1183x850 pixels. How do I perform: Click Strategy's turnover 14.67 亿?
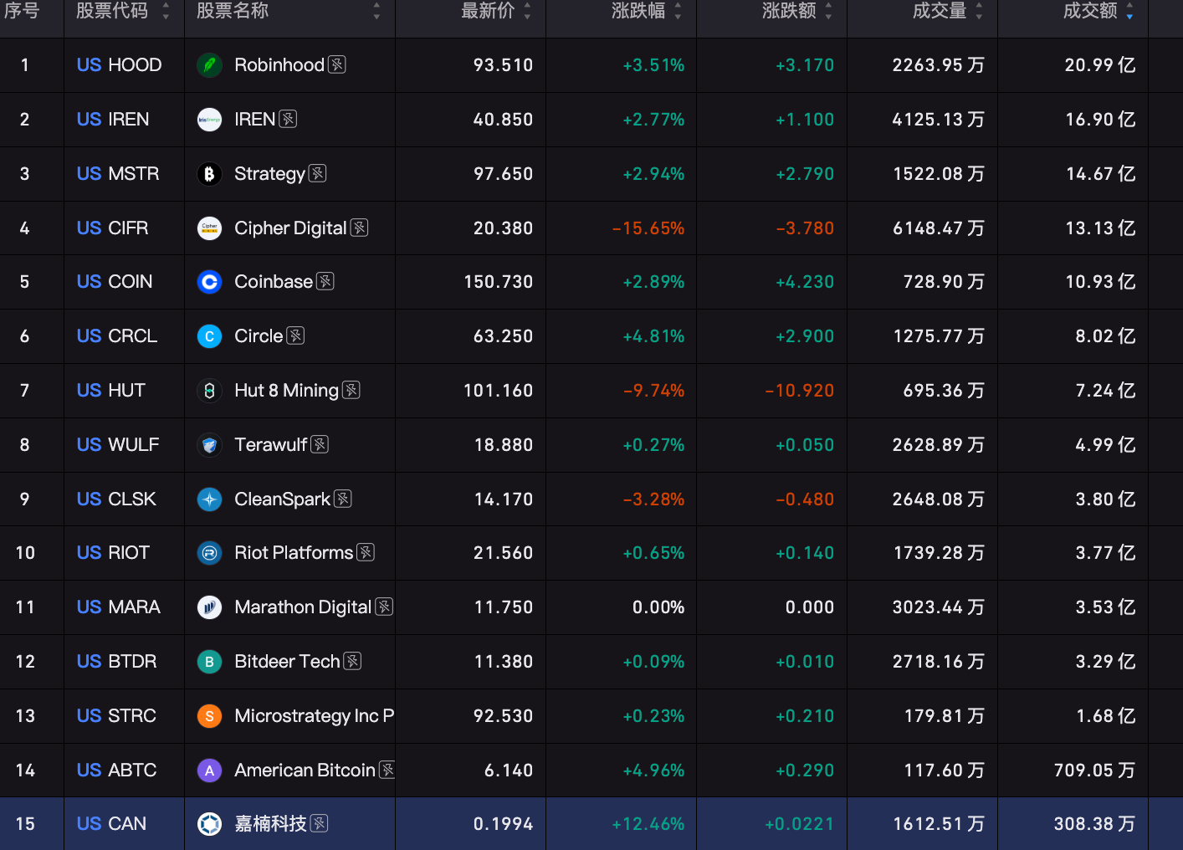tap(1101, 174)
